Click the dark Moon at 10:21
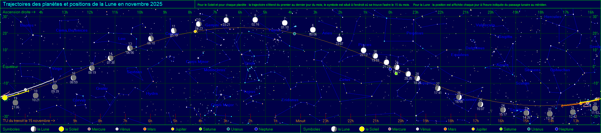 [x=36, y=96]
